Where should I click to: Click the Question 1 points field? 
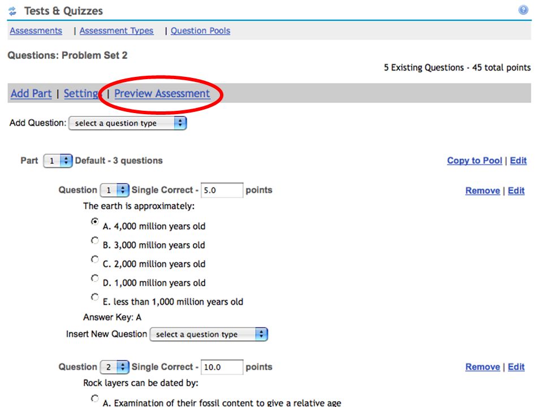click(222, 190)
